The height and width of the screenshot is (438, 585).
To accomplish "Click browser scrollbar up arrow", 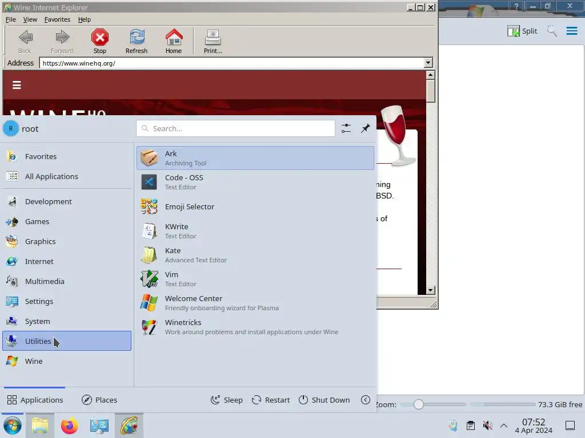I will (431, 75).
